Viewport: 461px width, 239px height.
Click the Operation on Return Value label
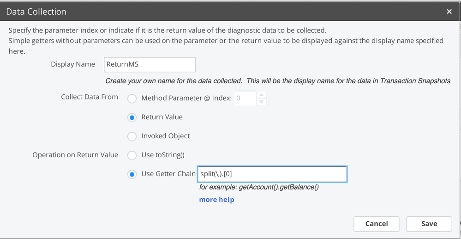[75, 155]
